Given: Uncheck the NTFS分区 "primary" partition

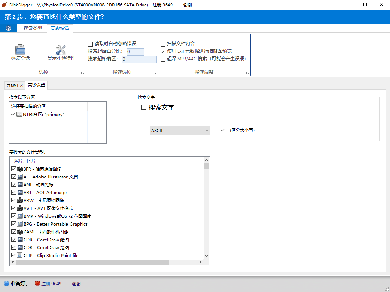Looking at the screenshot, I should [13, 114].
